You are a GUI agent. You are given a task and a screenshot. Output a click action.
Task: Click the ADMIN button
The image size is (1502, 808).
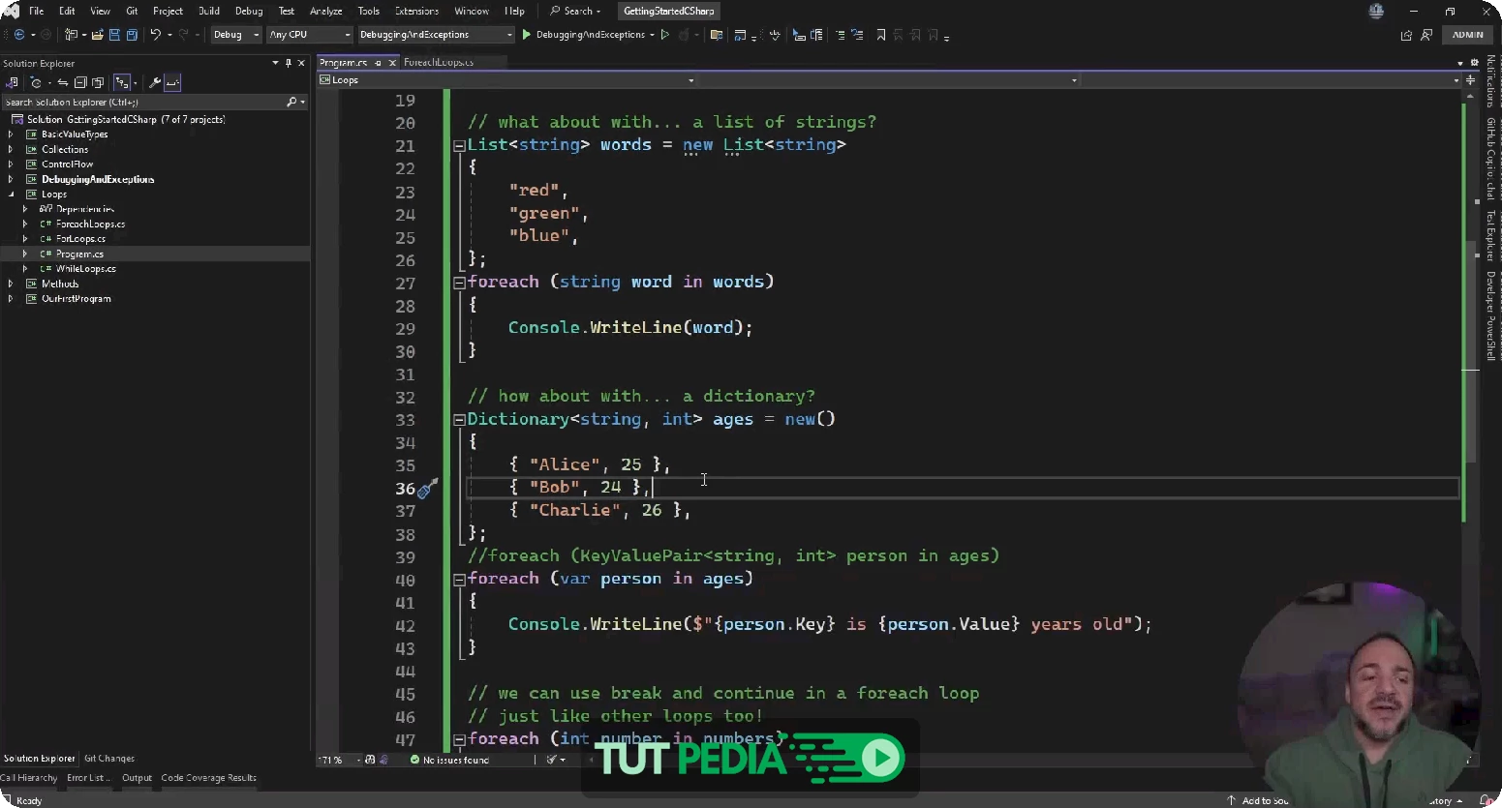coord(1467,35)
